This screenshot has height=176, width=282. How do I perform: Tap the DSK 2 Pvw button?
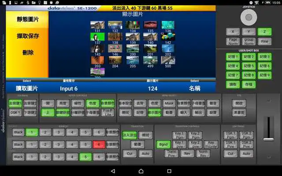tap(246, 144)
